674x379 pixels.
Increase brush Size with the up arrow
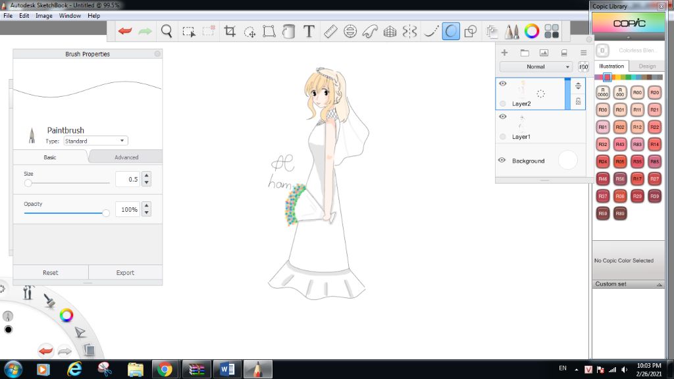[x=147, y=175]
